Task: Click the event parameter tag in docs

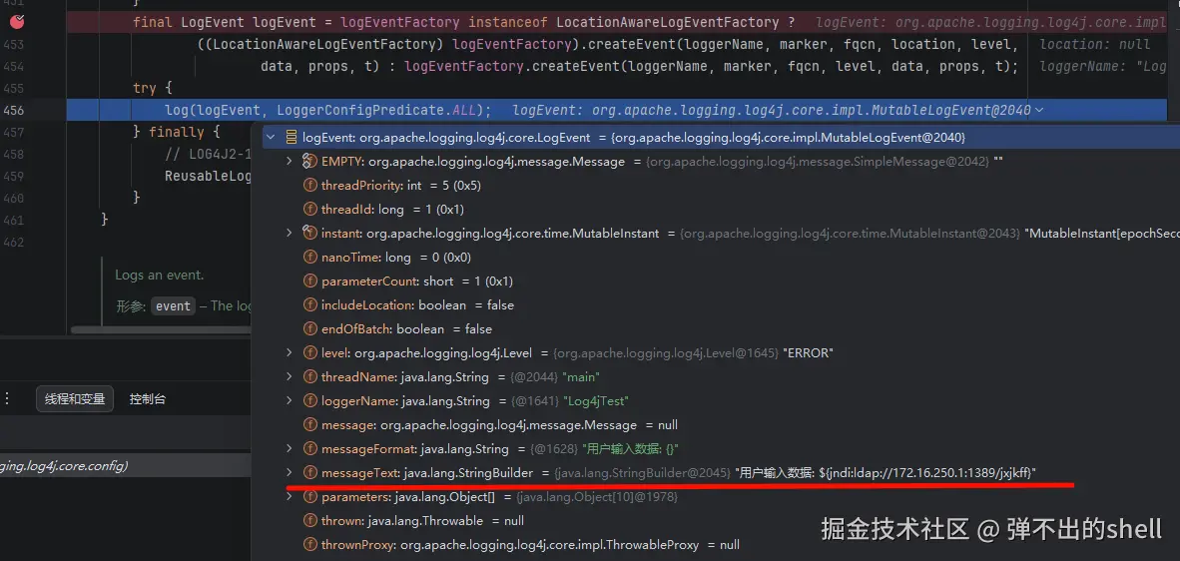Action: pyautogui.click(x=173, y=305)
